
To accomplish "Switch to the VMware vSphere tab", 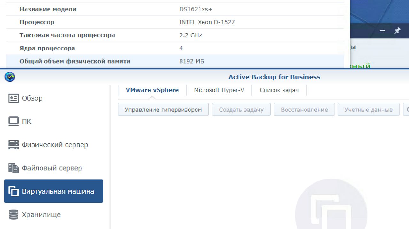I will [x=152, y=90].
